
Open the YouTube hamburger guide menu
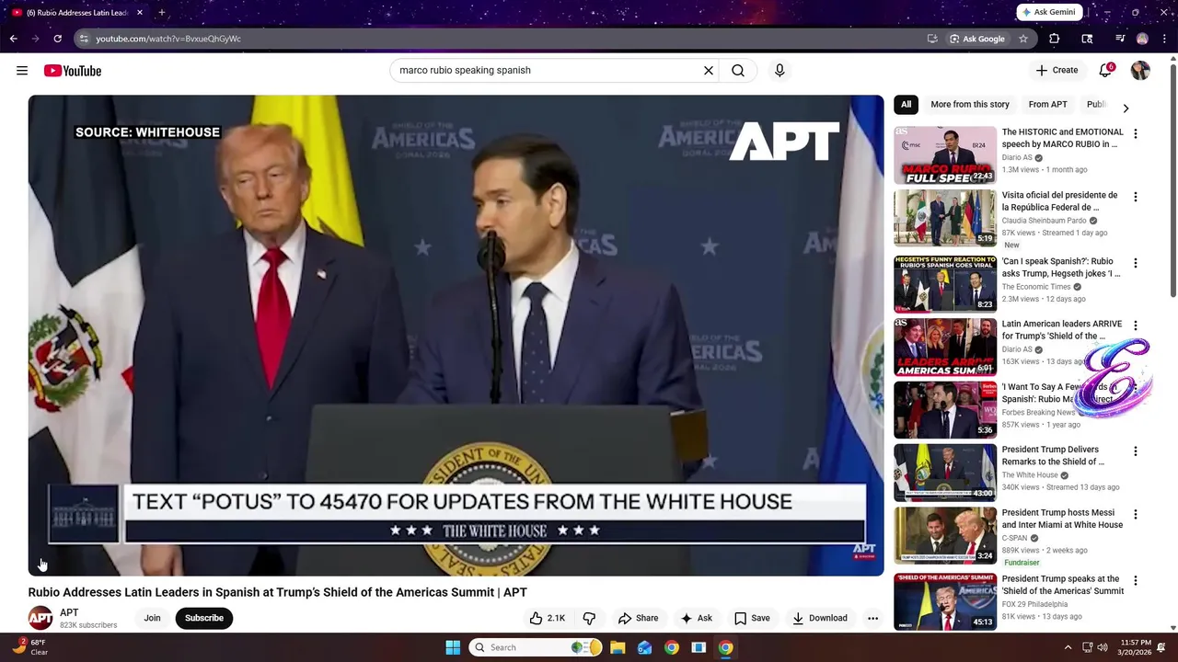pyautogui.click(x=22, y=71)
